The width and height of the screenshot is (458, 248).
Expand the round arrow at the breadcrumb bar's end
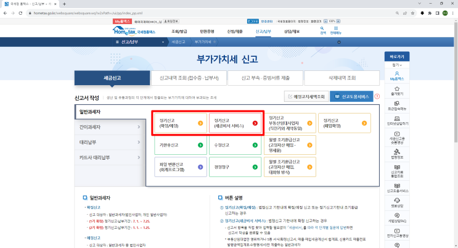click(339, 42)
